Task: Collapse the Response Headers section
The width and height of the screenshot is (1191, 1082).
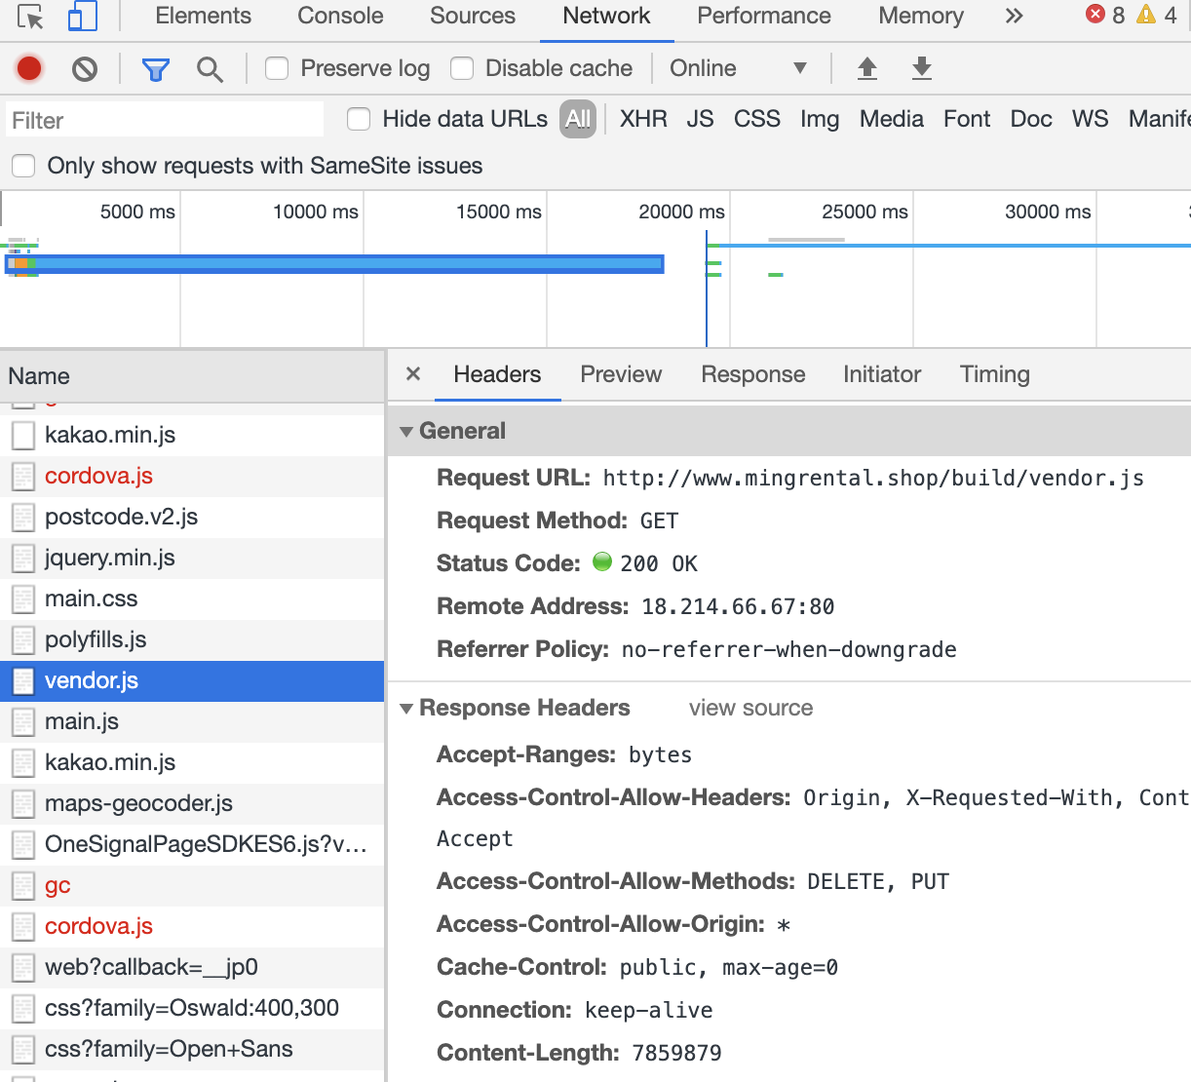Action: (x=407, y=709)
